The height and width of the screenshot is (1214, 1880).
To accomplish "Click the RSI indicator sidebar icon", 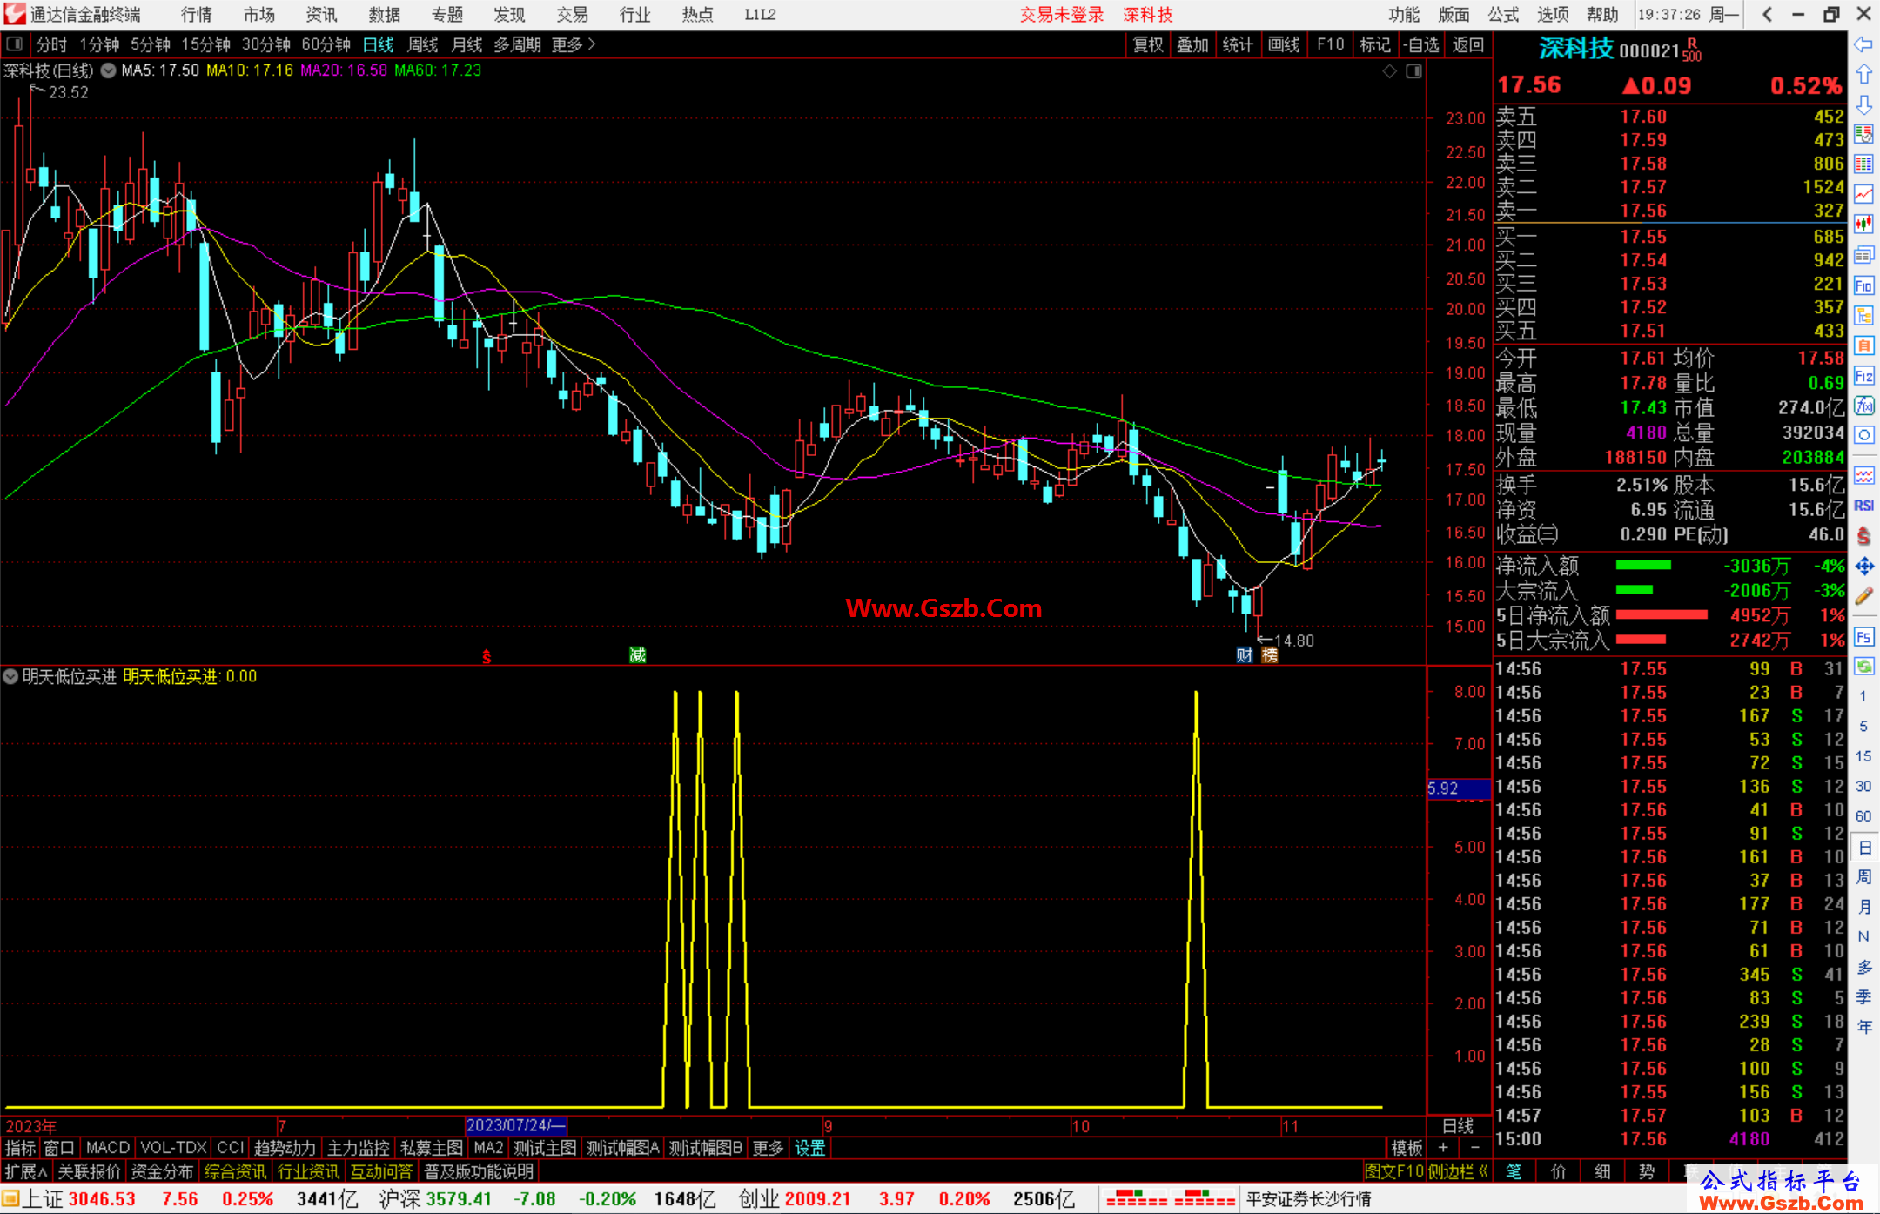I will pyautogui.click(x=1863, y=506).
